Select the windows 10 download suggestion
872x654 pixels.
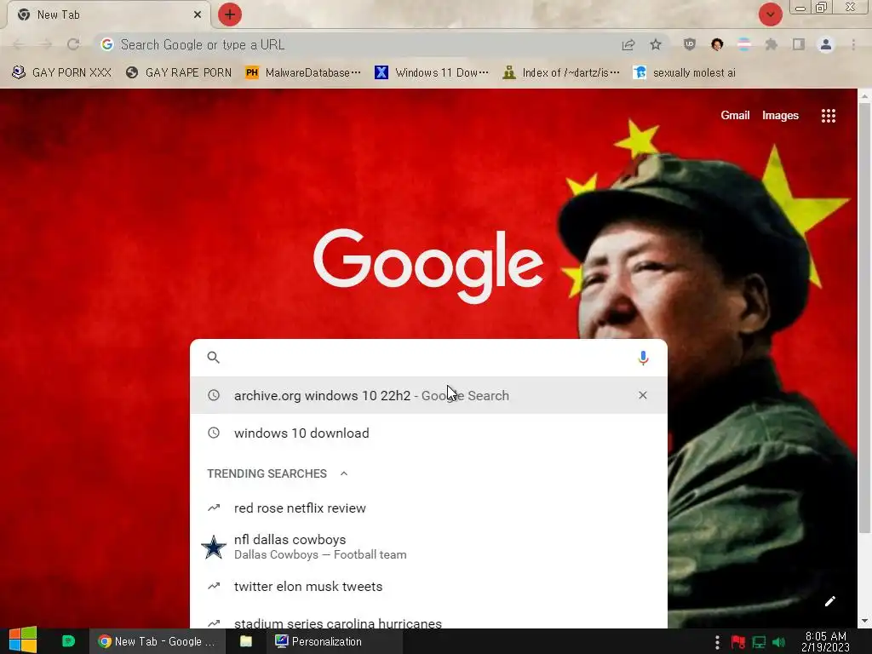pyautogui.click(x=428, y=433)
